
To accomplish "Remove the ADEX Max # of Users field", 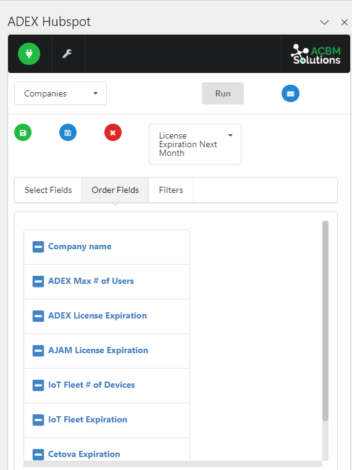I will (38, 281).
